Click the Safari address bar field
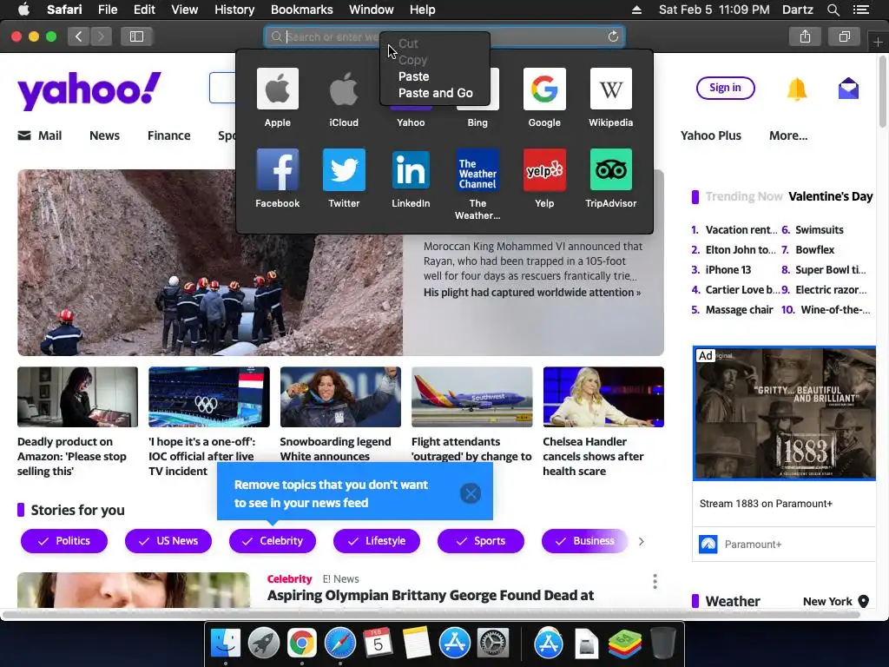The image size is (889, 667). (x=444, y=36)
